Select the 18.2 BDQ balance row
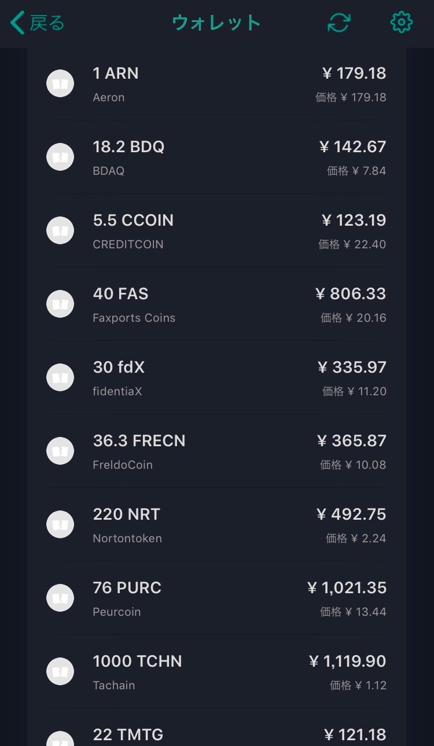Image resolution: width=434 pixels, height=746 pixels. click(x=128, y=147)
